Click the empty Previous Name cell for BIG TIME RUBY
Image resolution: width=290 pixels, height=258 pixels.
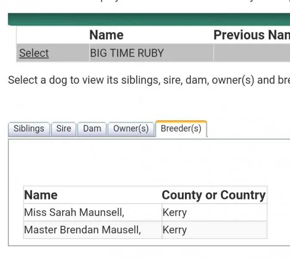click(251, 53)
